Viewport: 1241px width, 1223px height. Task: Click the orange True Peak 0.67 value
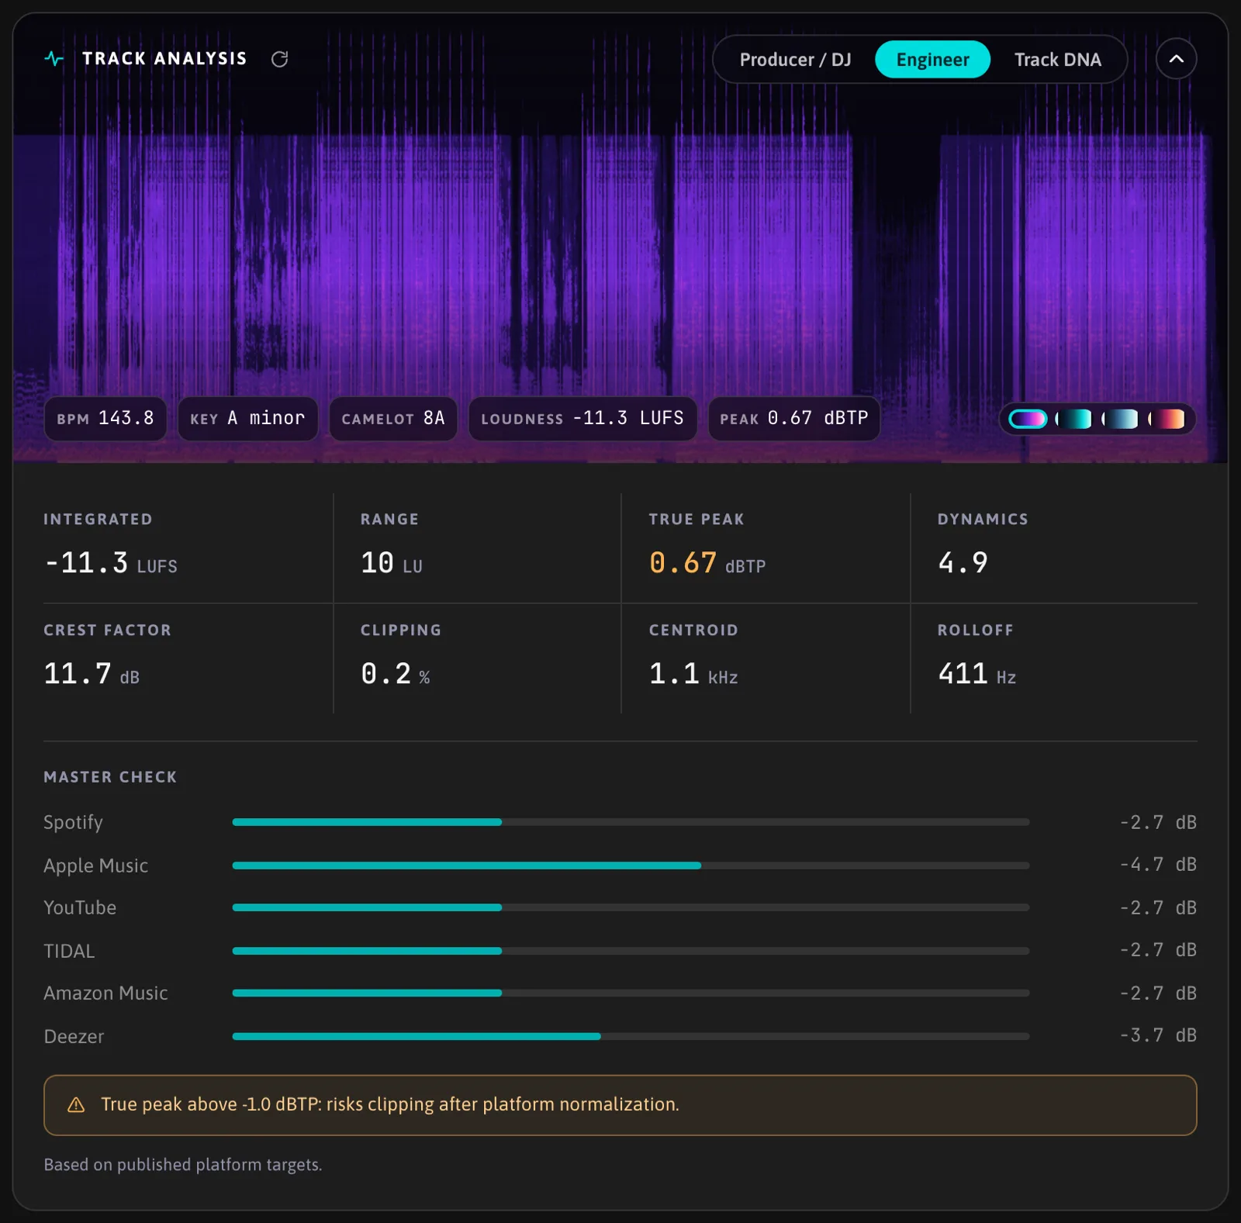point(683,563)
